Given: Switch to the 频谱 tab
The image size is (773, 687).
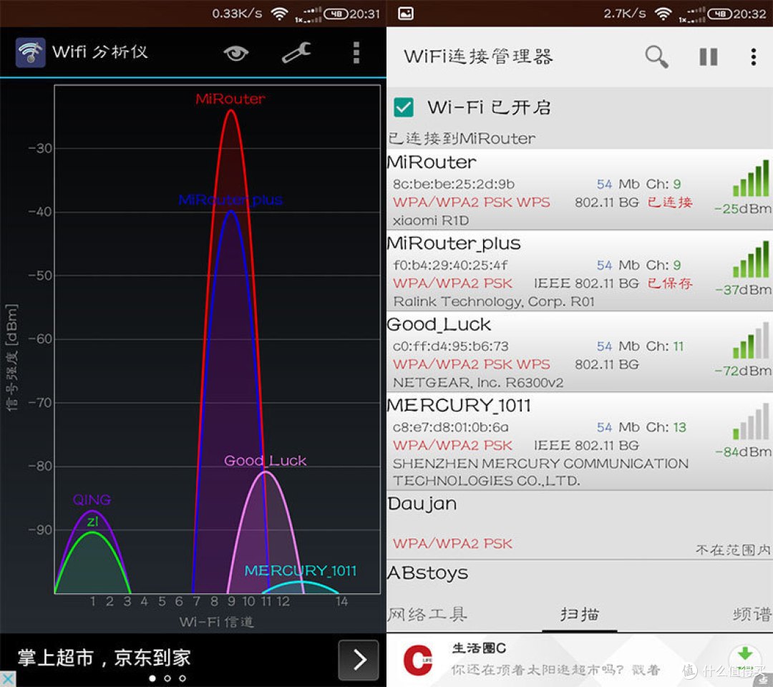Looking at the screenshot, I should click(x=752, y=614).
